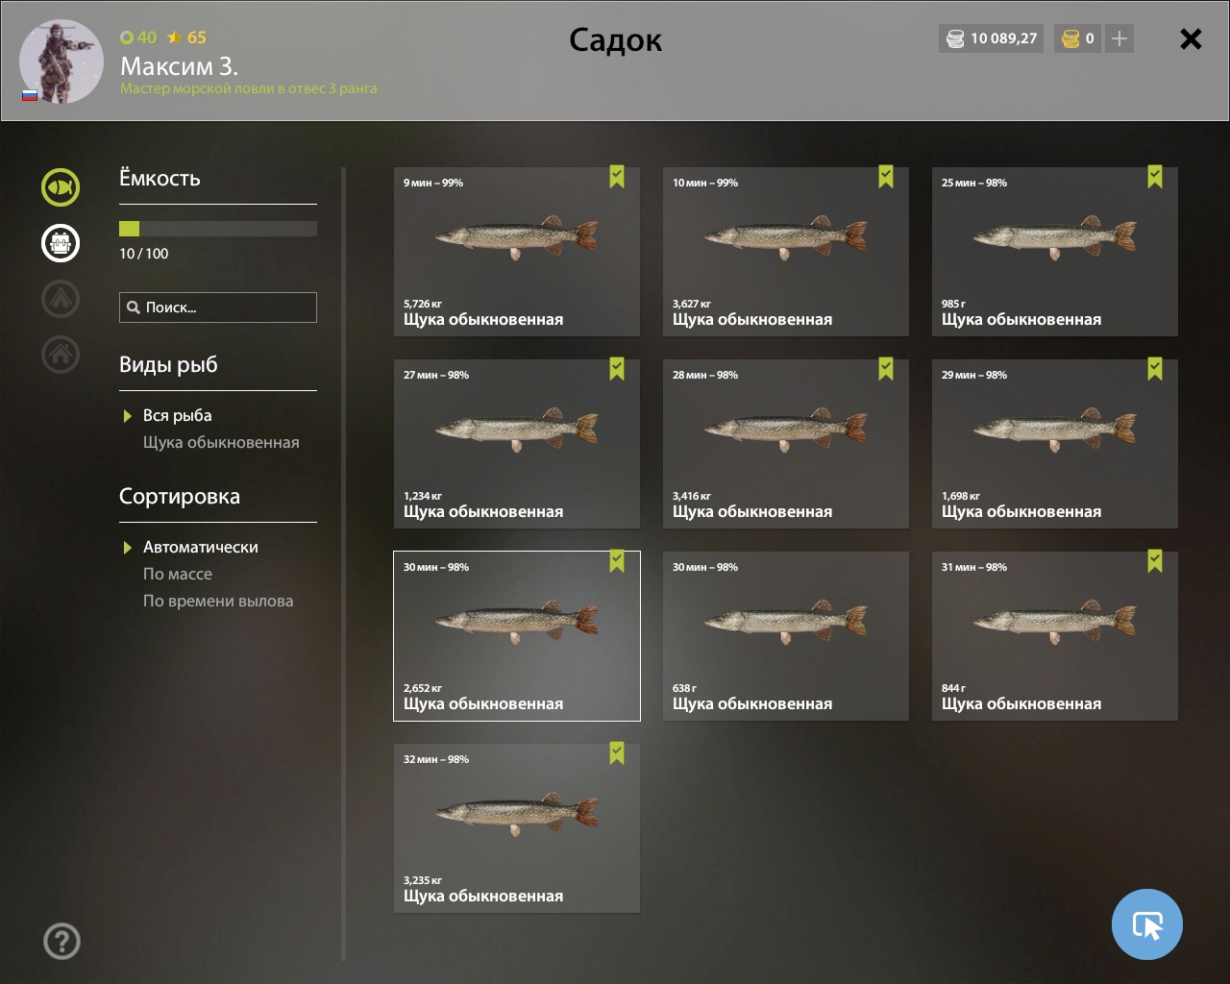
Task: Click the tent sidebar icon
Action: (61, 299)
